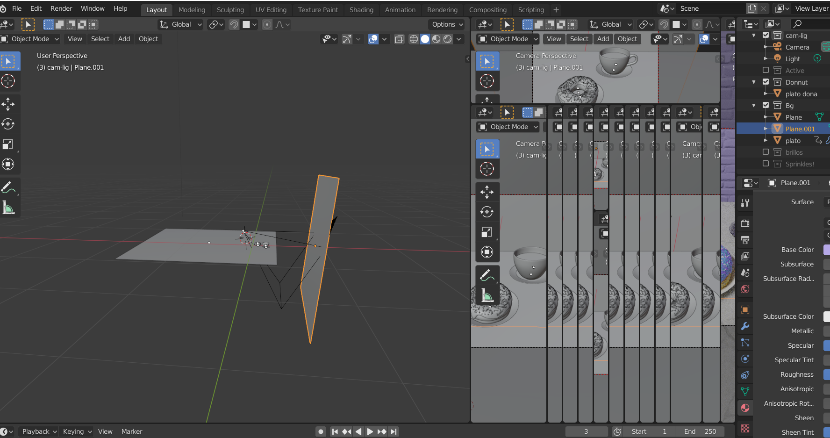Open the Playback dropdown in timeline

click(x=40, y=431)
